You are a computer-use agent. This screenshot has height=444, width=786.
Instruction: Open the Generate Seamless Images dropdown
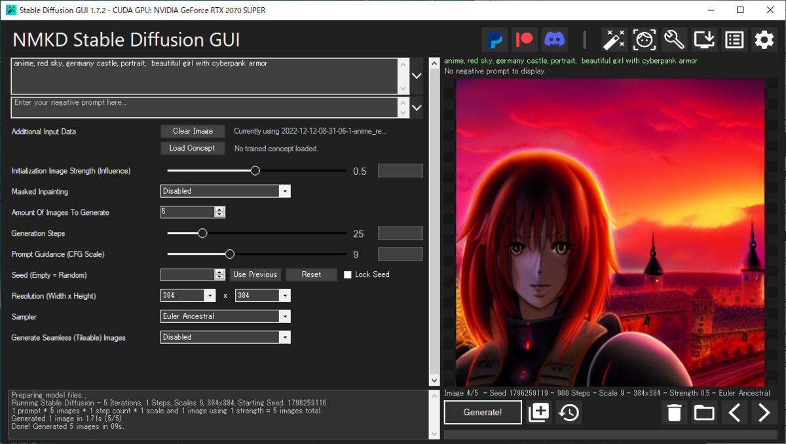pyautogui.click(x=225, y=337)
